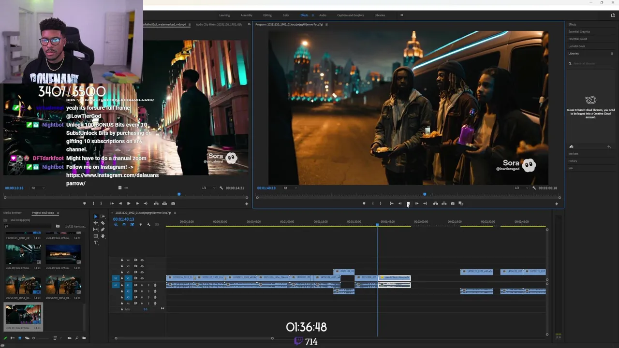Screen dimensions: 619x348
Task: Stop playback in the Program monitor
Action: (x=408, y=203)
